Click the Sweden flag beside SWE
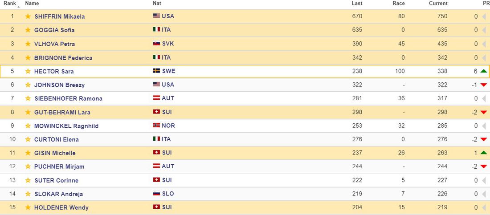This screenshot has height=215, width=490. click(x=156, y=71)
